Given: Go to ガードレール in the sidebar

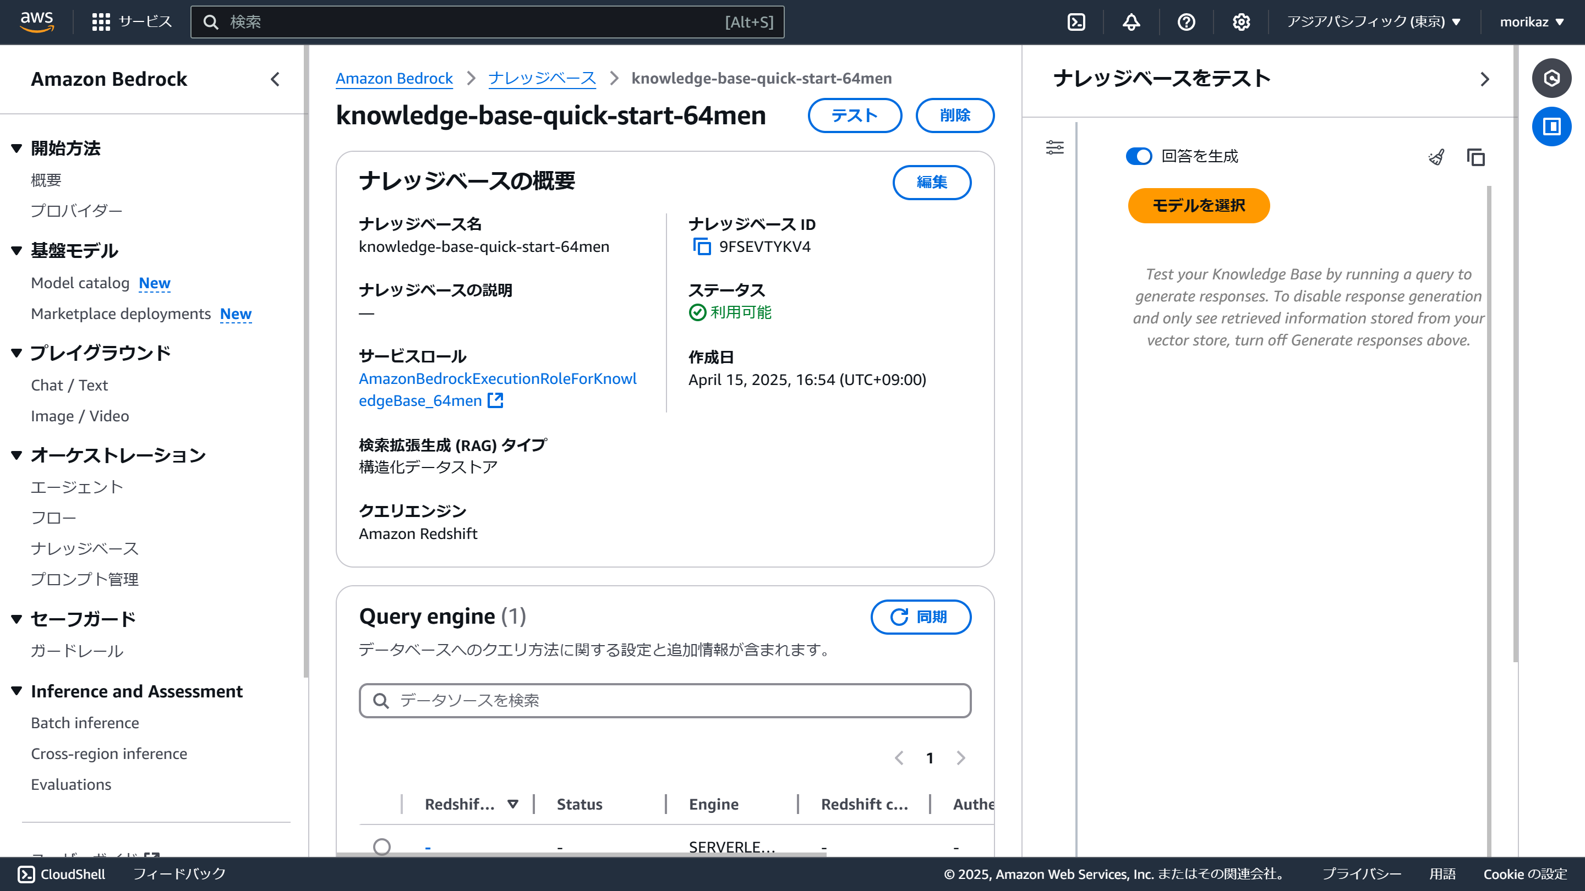Looking at the screenshot, I should click(x=77, y=651).
